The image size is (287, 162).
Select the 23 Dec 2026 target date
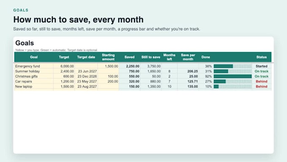pyautogui.click(x=86, y=76)
